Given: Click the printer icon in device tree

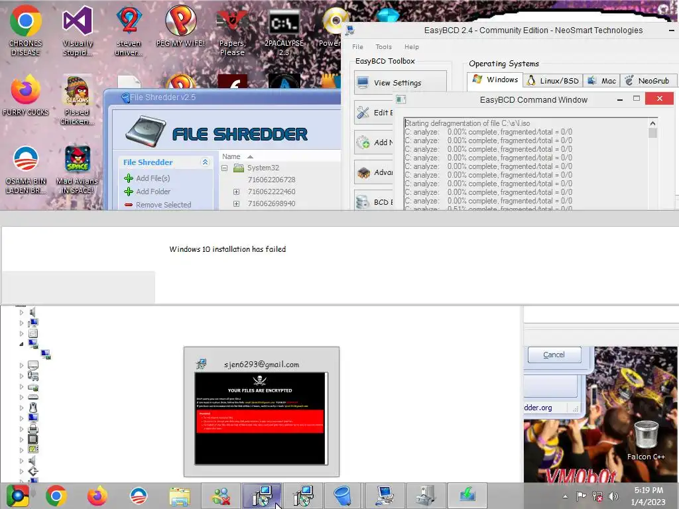Looking at the screenshot, I should coord(33,429).
